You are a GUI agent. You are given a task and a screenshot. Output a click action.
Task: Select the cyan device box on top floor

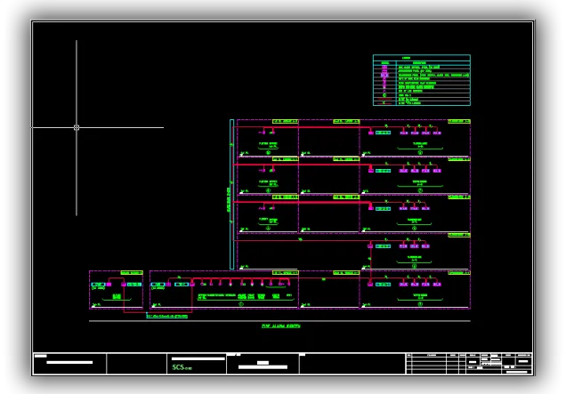[383, 133]
